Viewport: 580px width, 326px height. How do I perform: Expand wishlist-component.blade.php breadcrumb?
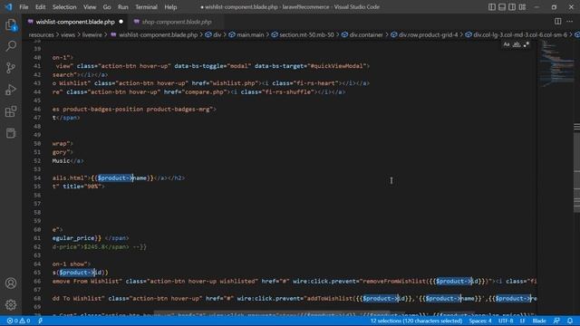pyautogui.click(x=158, y=34)
